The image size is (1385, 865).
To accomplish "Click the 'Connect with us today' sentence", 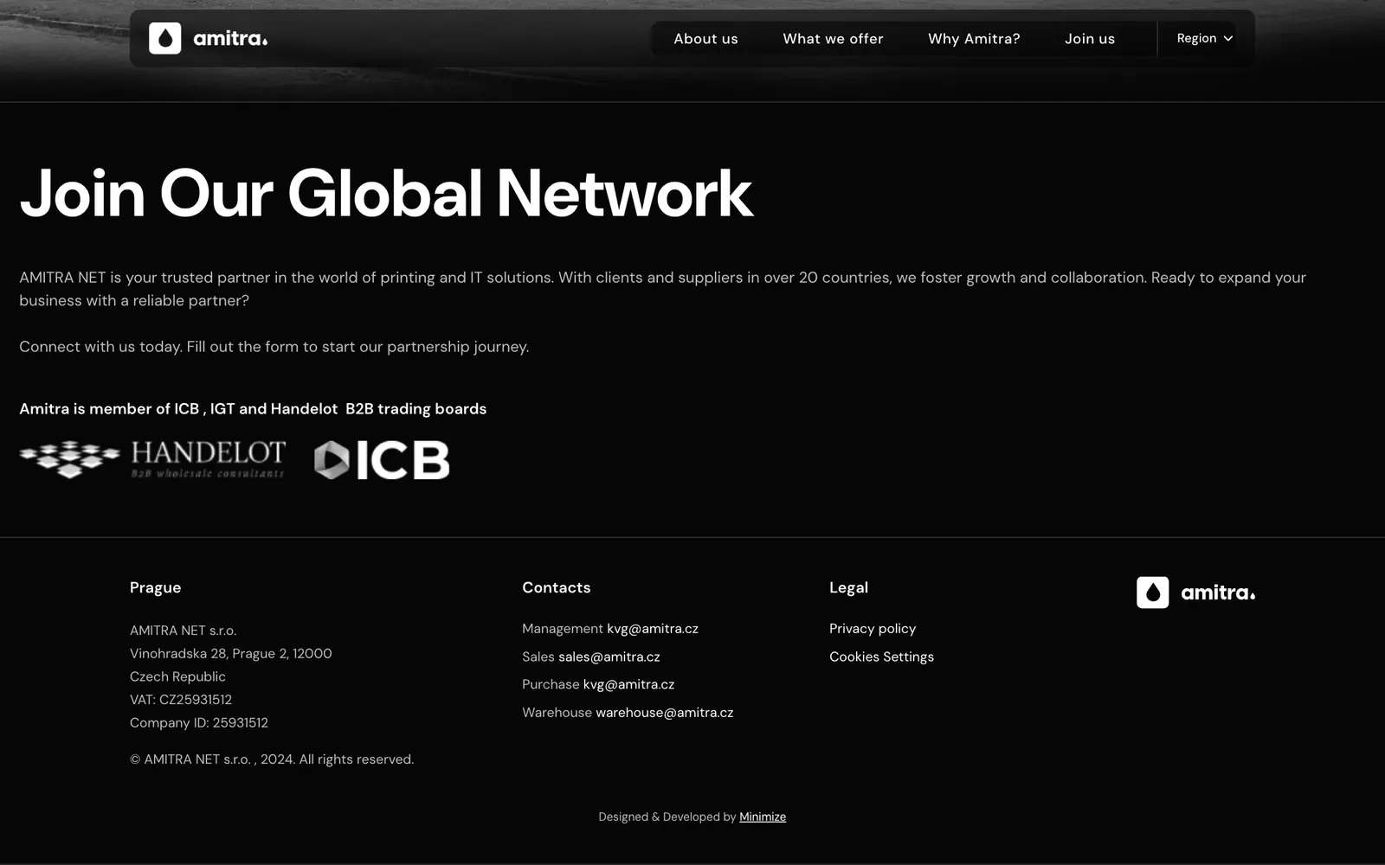I will pos(274,347).
